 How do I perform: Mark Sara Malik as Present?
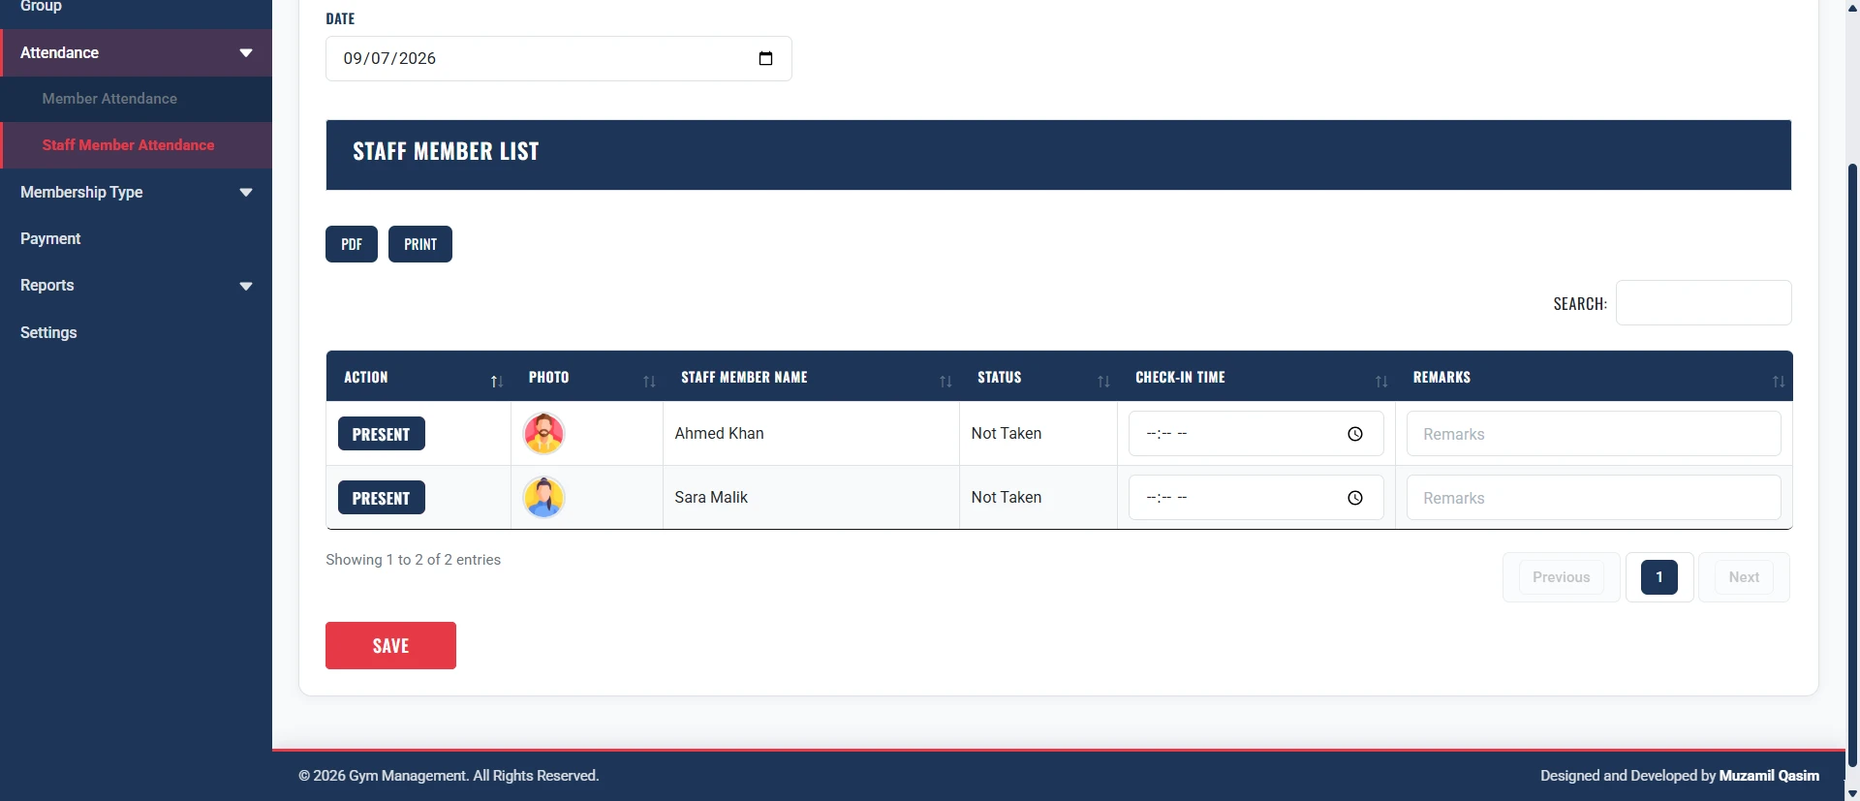point(382,498)
